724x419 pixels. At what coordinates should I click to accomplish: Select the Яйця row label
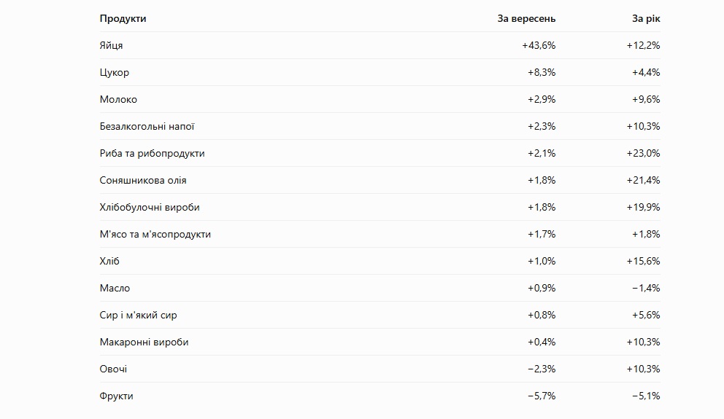[x=111, y=46]
